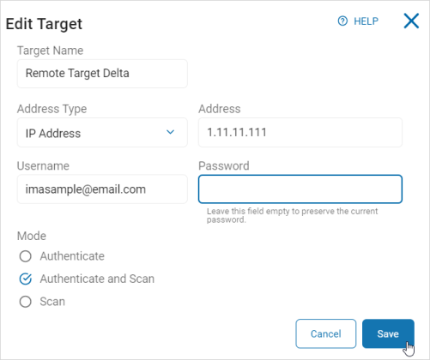Focus the Target Name input field
Image resolution: width=430 pixels, height=360 pixels.
coord(102,74)
